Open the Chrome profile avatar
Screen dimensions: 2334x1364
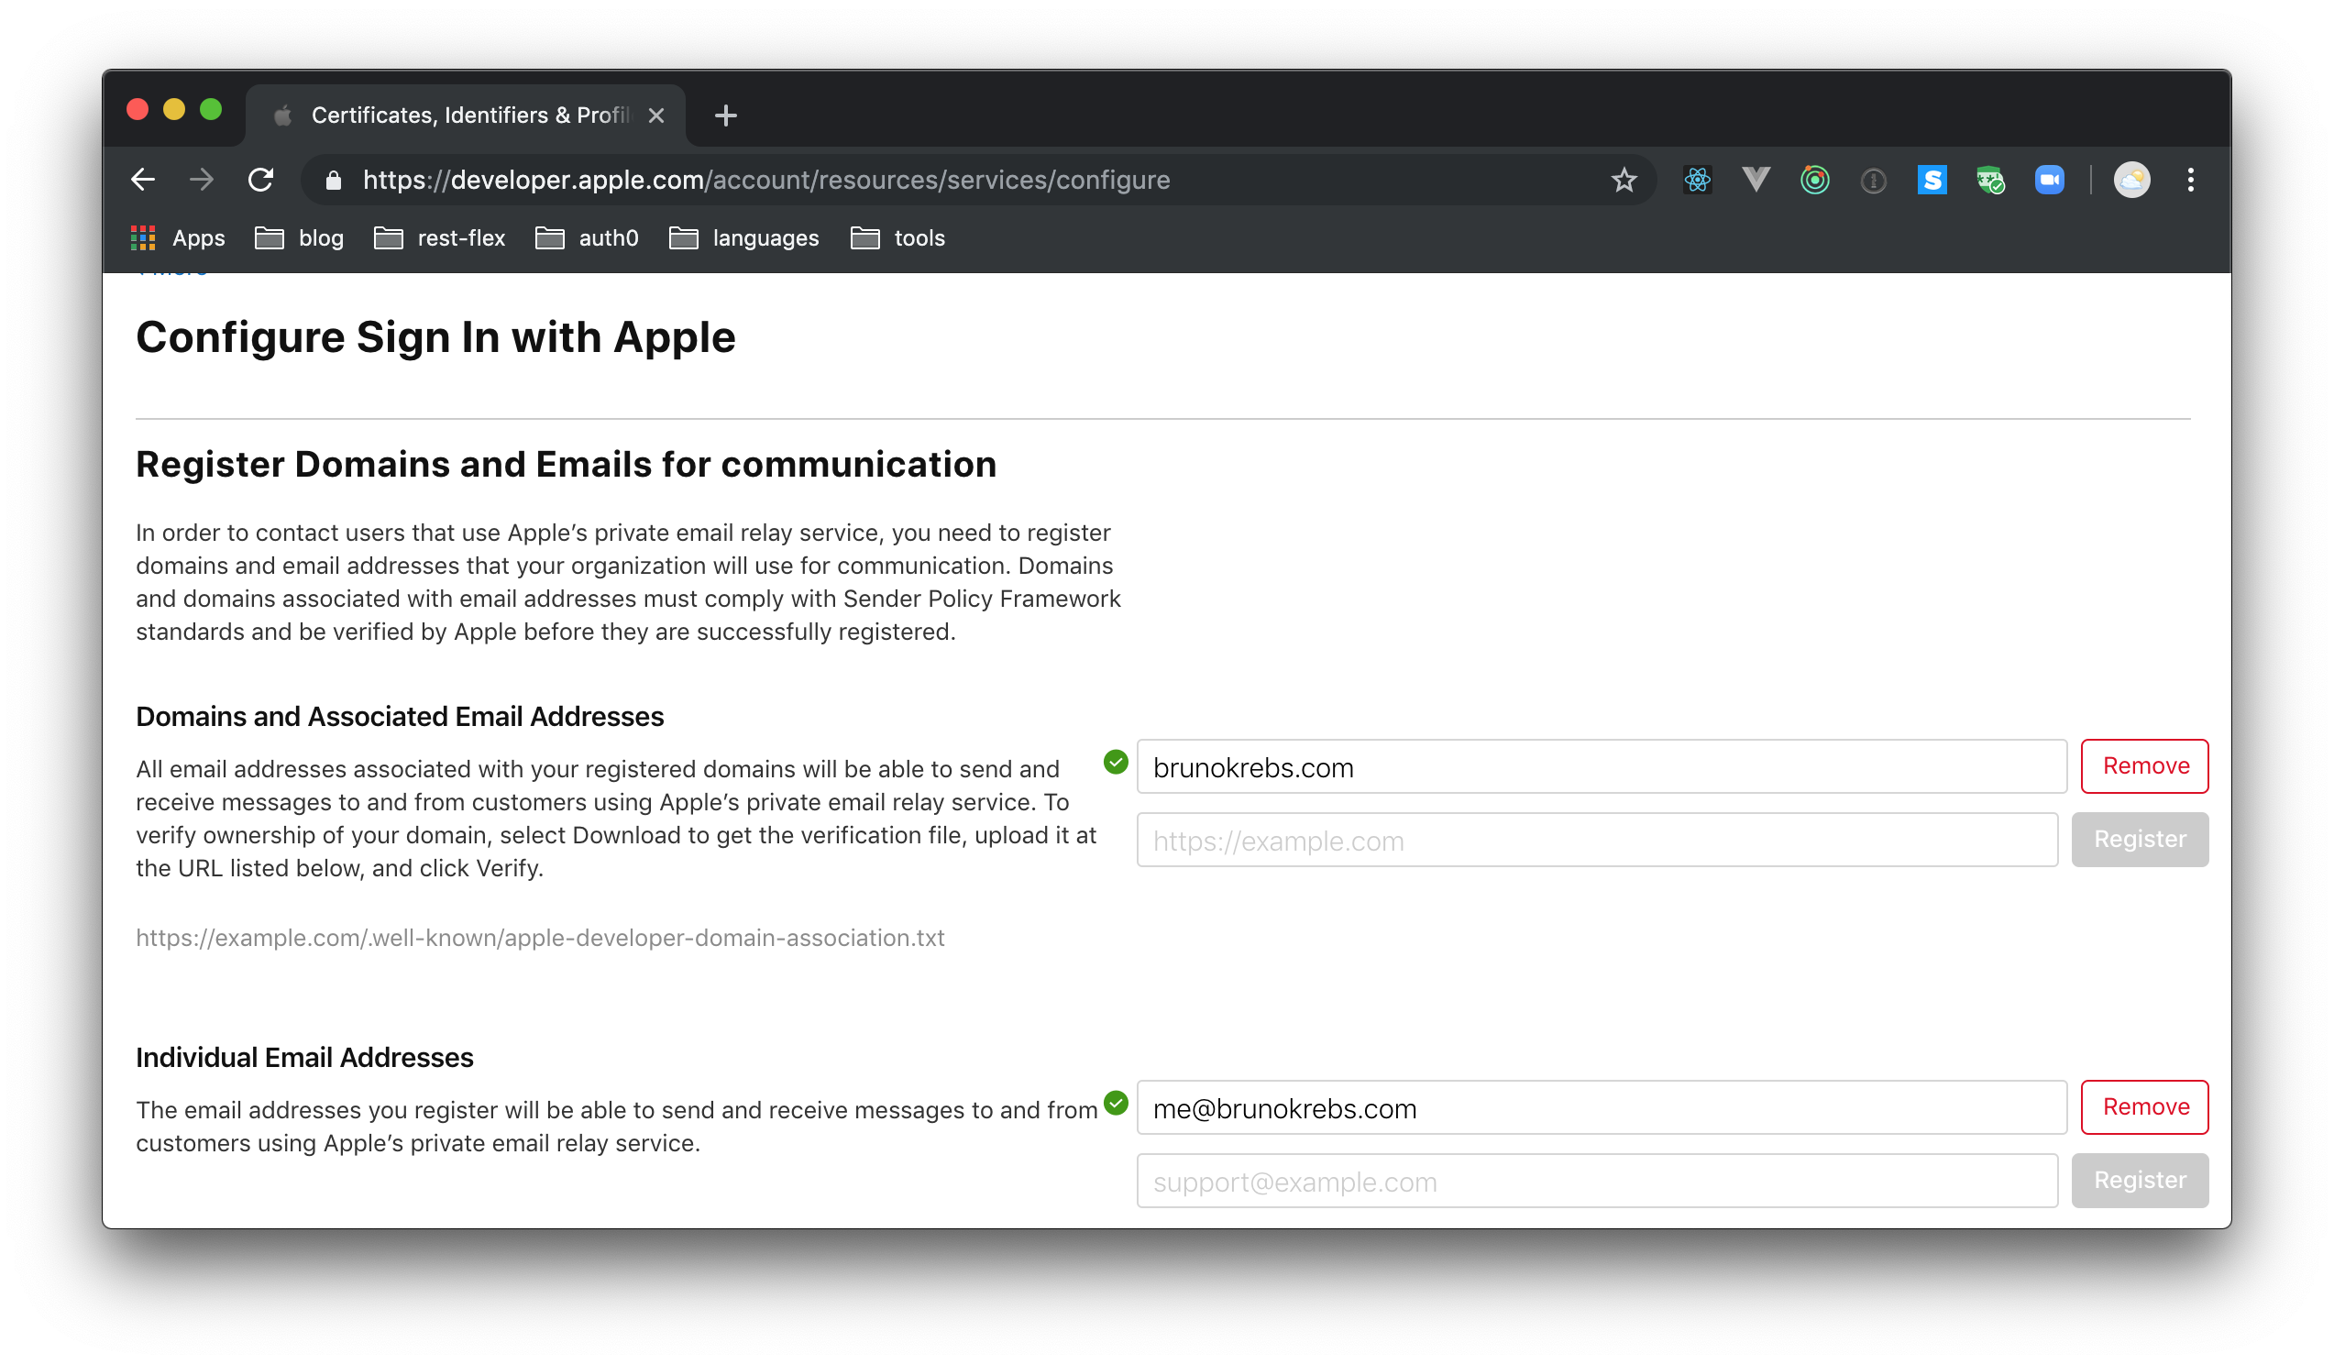(2131, 180)
